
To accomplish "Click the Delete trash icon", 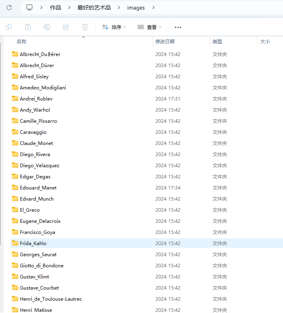I will click(x=85, y=27).
